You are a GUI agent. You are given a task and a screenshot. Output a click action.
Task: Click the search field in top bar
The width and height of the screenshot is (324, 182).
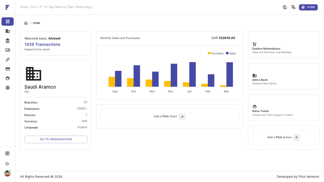[x=149, y=7]
